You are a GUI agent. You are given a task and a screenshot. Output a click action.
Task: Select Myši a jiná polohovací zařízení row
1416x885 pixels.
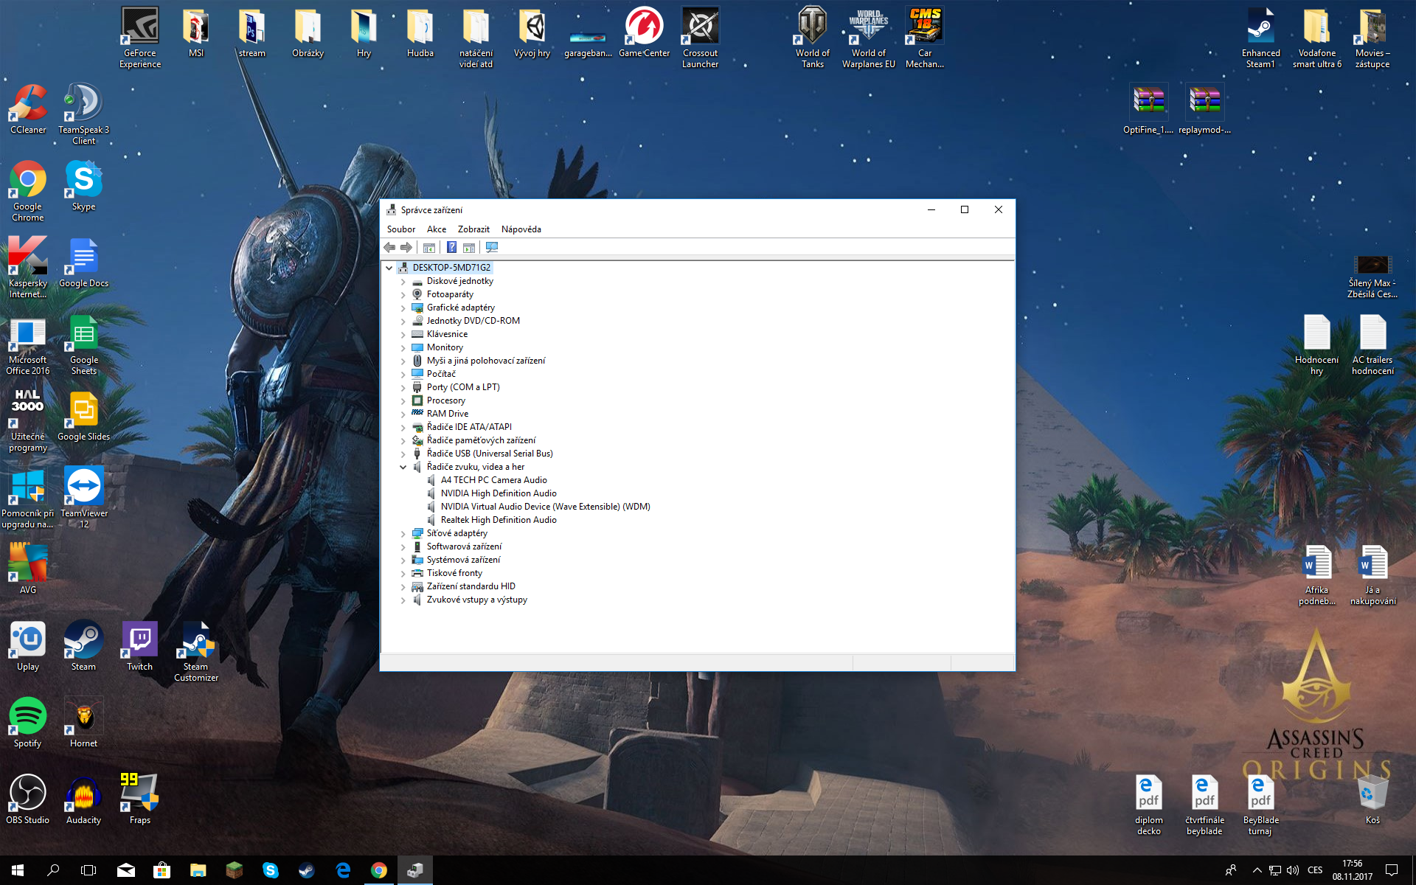click(x=486, y=361)
